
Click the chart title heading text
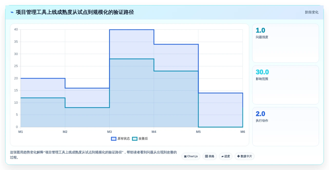tap(75, 12)
